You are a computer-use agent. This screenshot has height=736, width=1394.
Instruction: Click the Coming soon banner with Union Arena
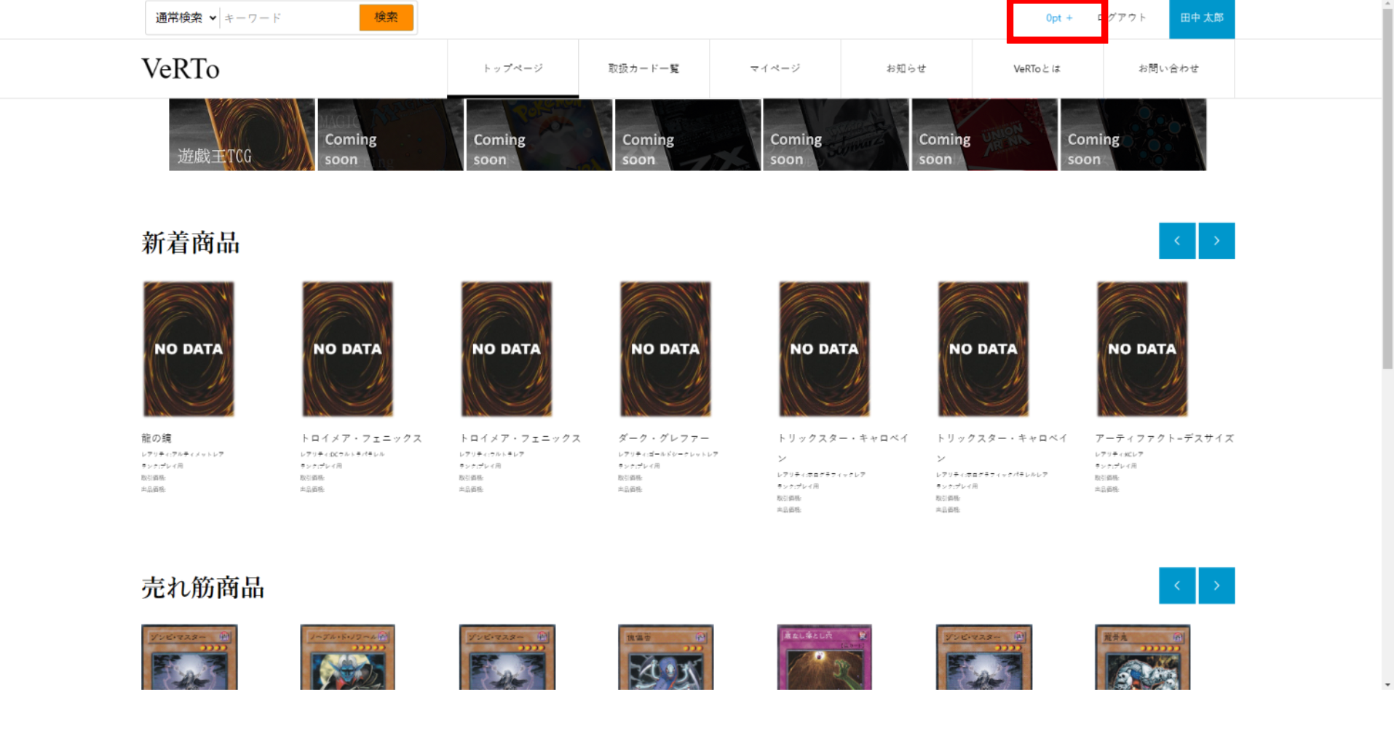[984, 135]
